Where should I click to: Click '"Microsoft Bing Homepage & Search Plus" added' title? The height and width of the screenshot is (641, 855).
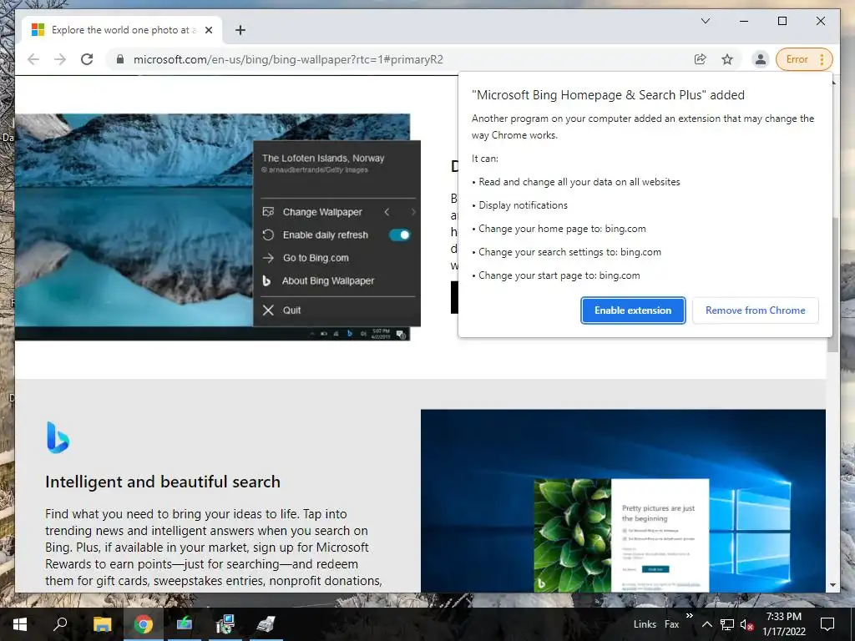click(608, 95)
